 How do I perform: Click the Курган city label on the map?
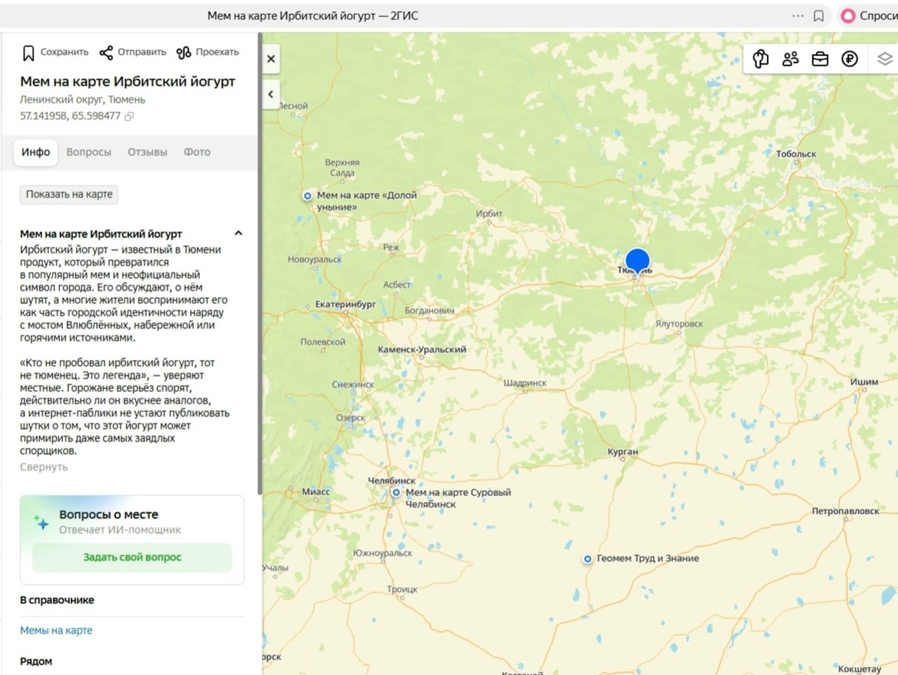tap(623, 452)
